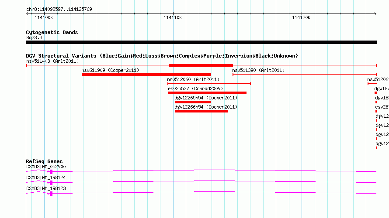389x218 pixels.
Task: Click the CSMD3|NM_052900 gene label
Action: pyautogui.click(x=46, y=167)
